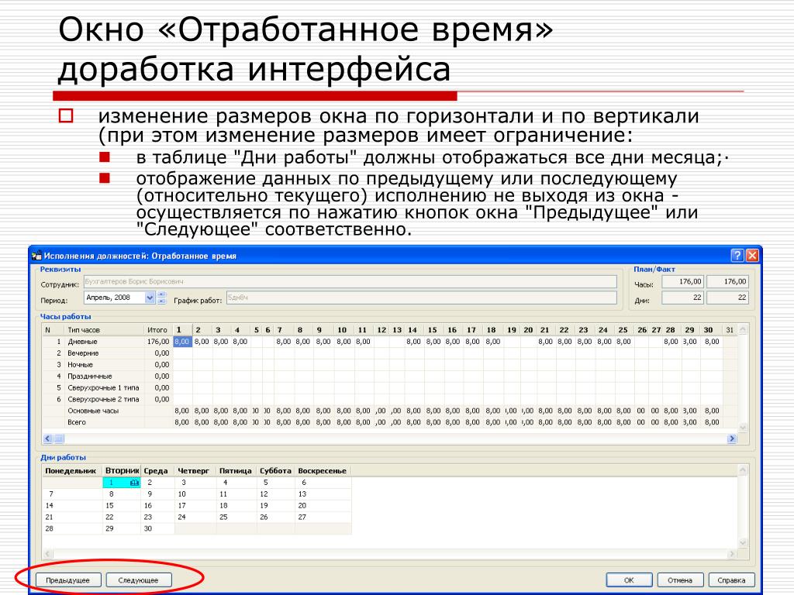The image size is (794, 595).
Task: Click the N column header in hours table
Action: pos(54,330)
